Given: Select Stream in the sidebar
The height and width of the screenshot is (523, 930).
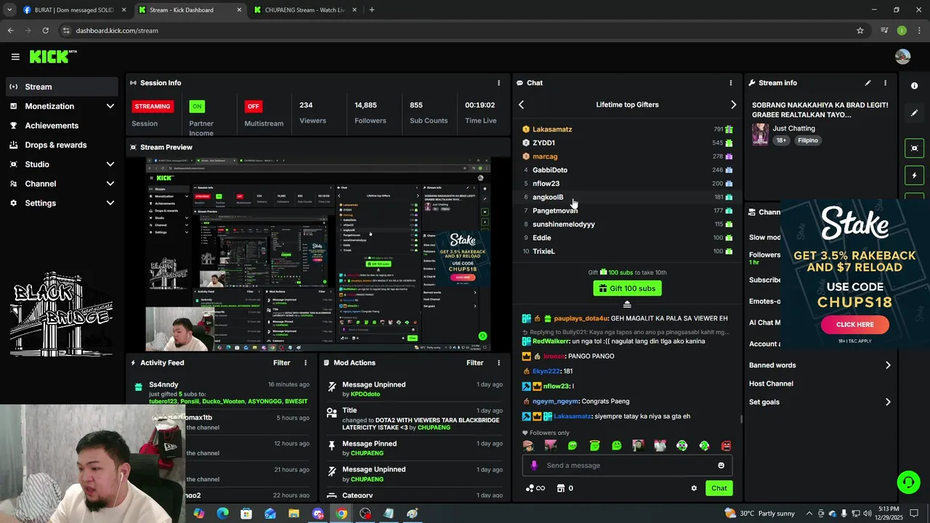Looking at the screenshot, I should tap(62, 86).
